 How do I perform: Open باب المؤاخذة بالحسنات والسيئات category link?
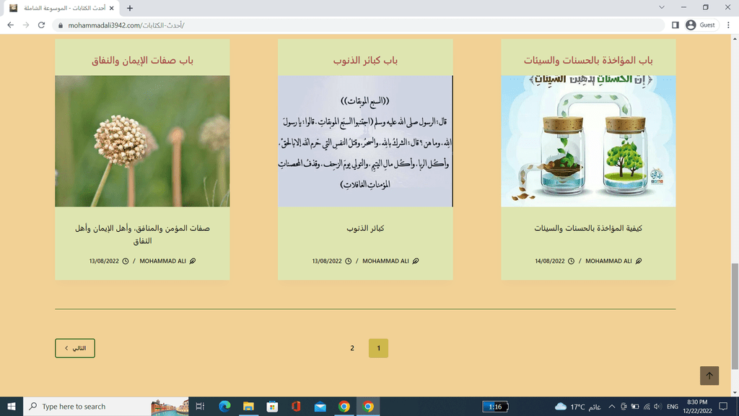pos(588,61)
